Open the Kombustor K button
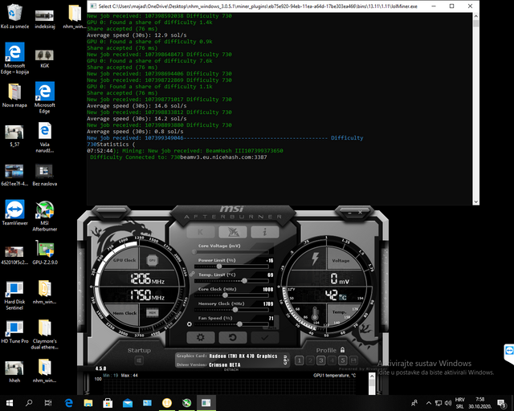The height and width of the screenshot is (411, 514). pyautogui.click(x=200, y=232)
